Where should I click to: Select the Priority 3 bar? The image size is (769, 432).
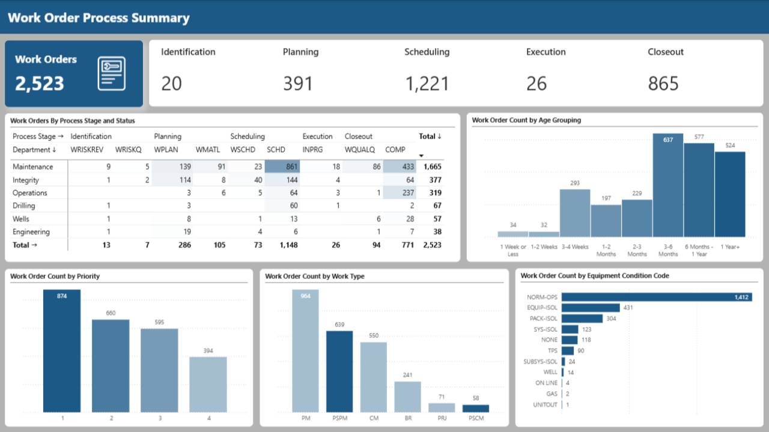(159, 370)
